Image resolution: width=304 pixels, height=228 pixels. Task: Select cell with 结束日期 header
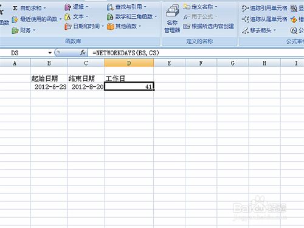(86, 78)
